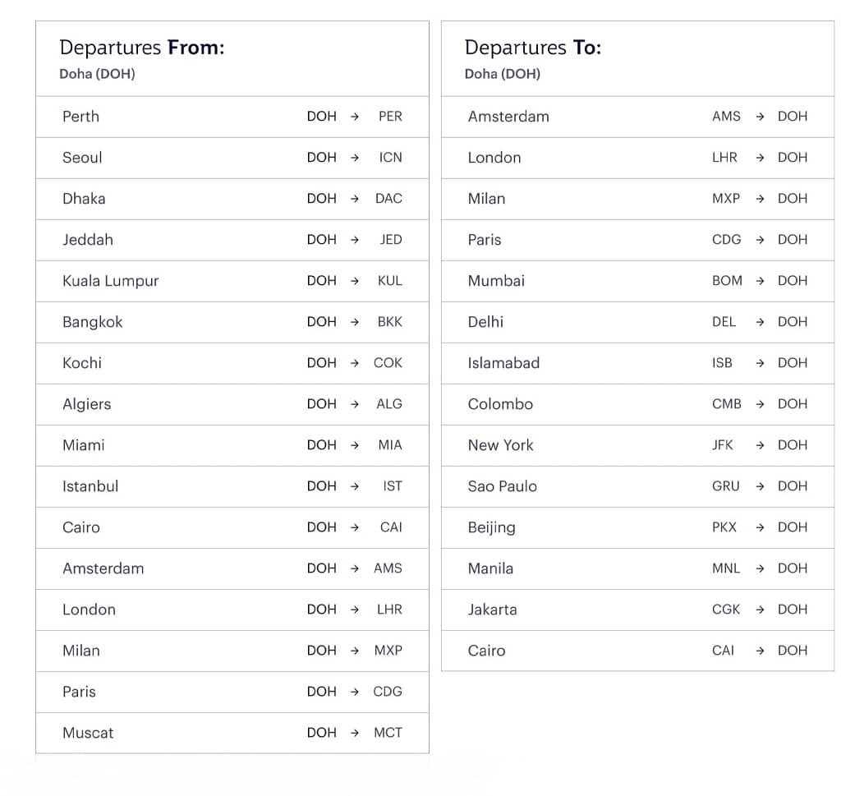Screen dimensions: 855x796
Task: Click arrow between DOH and KUL
Action: click(x=355, y=281)
